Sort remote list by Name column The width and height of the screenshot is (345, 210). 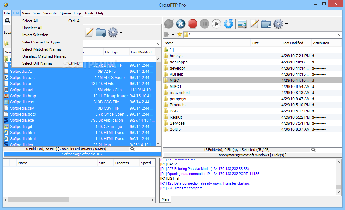(x=207, y=43)
